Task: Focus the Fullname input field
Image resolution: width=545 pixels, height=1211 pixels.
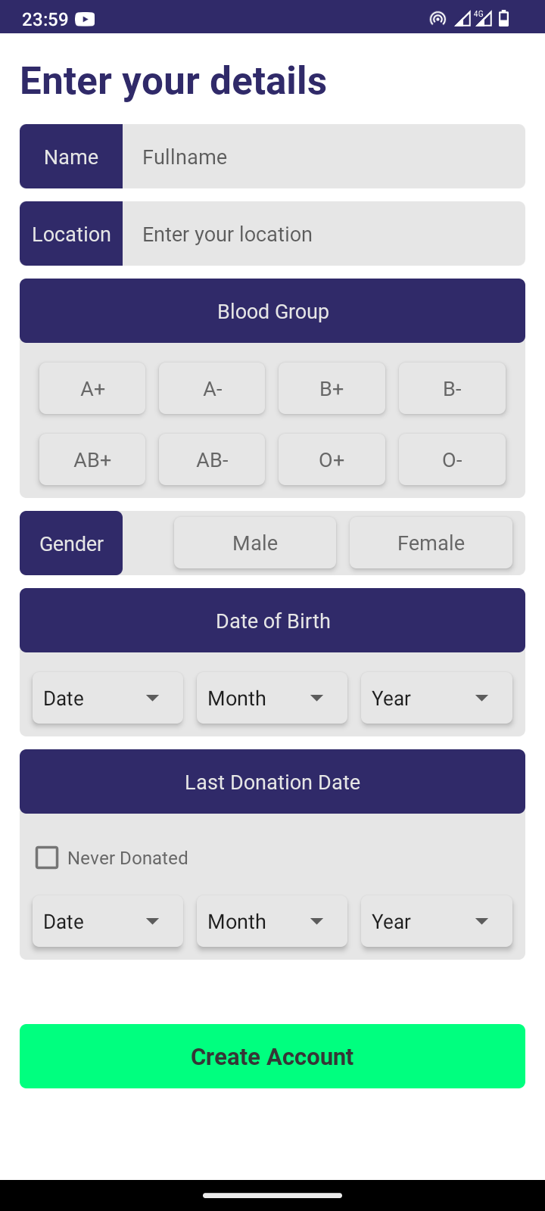Action: point(324,157)
